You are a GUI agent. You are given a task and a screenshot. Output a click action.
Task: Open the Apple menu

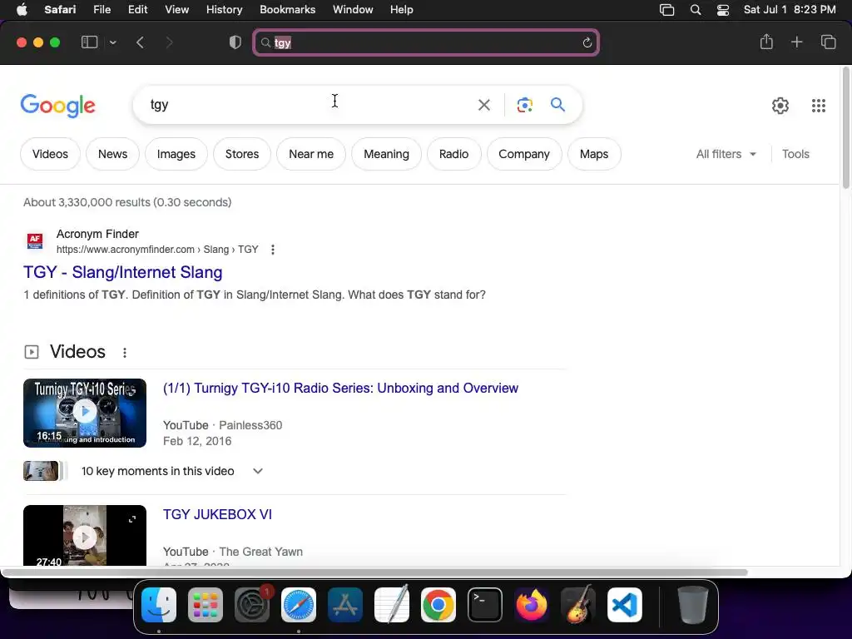pyautogui.click(x=22, y=10)
